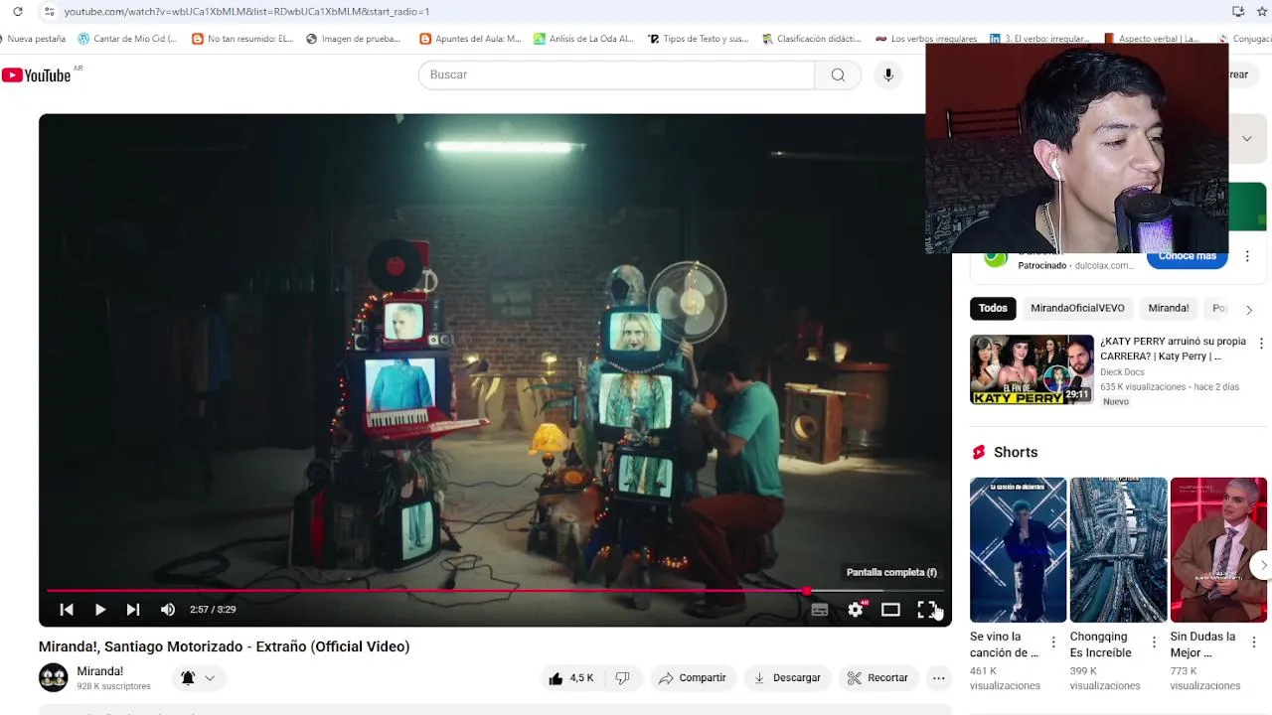The image size is (1272, 715).
Task: Open the 'Aspecto verbal | La...' bookmark
Action: tap(1151, 39)
